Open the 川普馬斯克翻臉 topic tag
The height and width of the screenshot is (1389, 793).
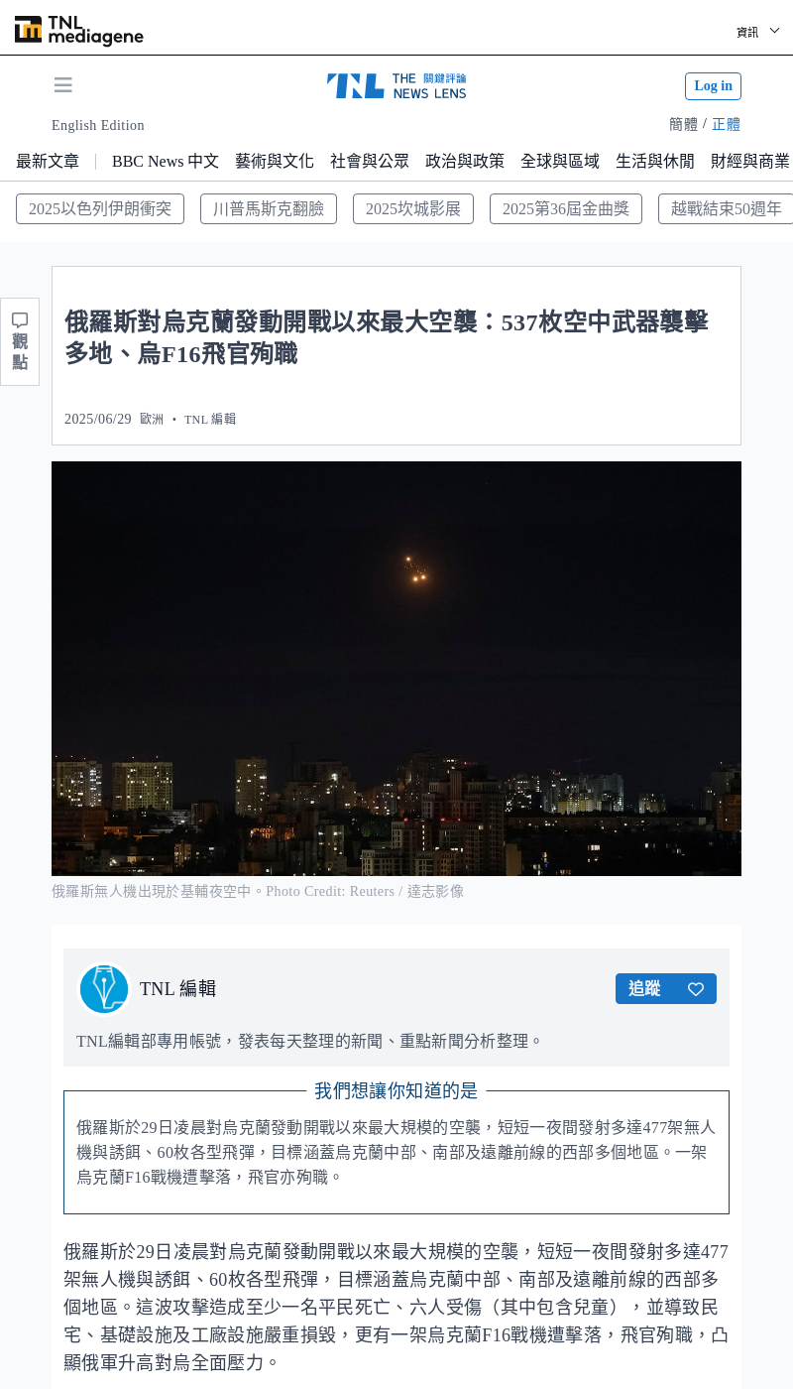coord(269,208)
